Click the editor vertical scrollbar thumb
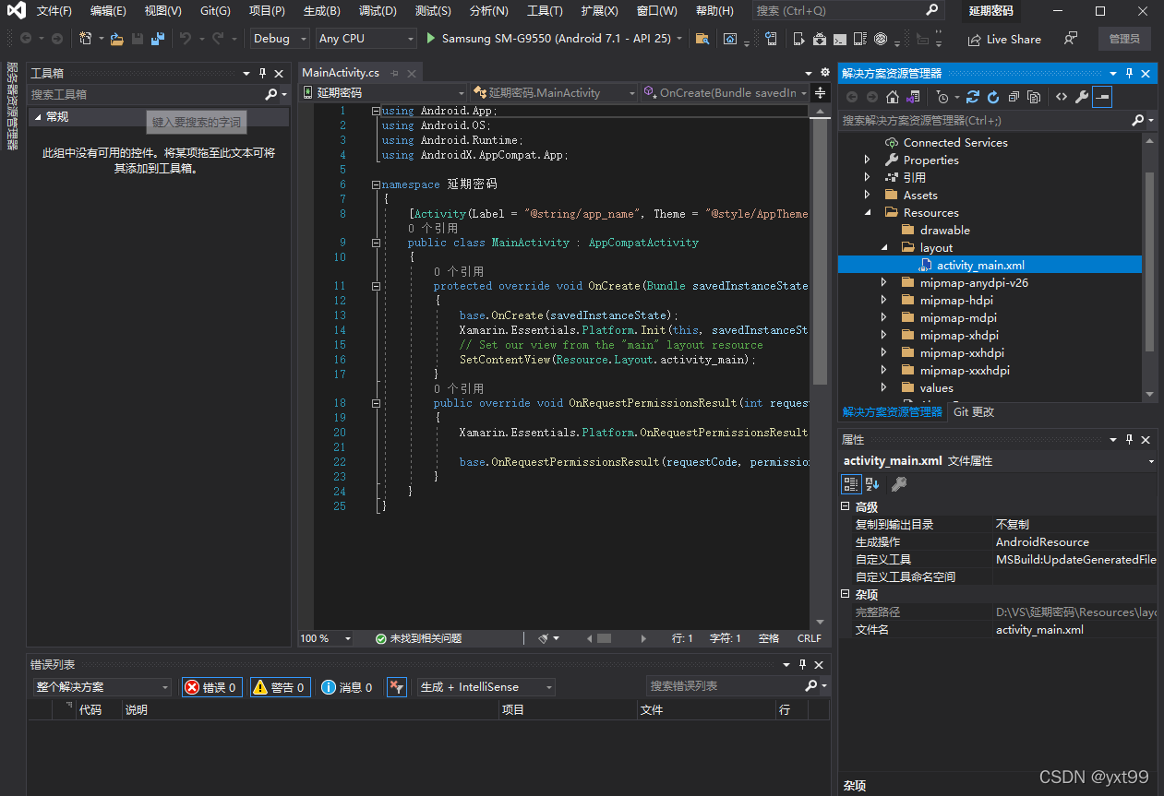1164x796 pixels. (820, 249)
